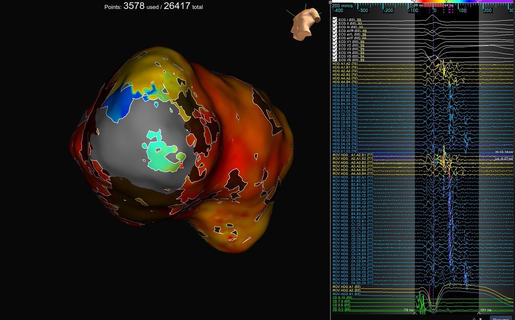
Task: Uncheck the ECG V3 trace checkbox
Action: [x=335, y=49]
